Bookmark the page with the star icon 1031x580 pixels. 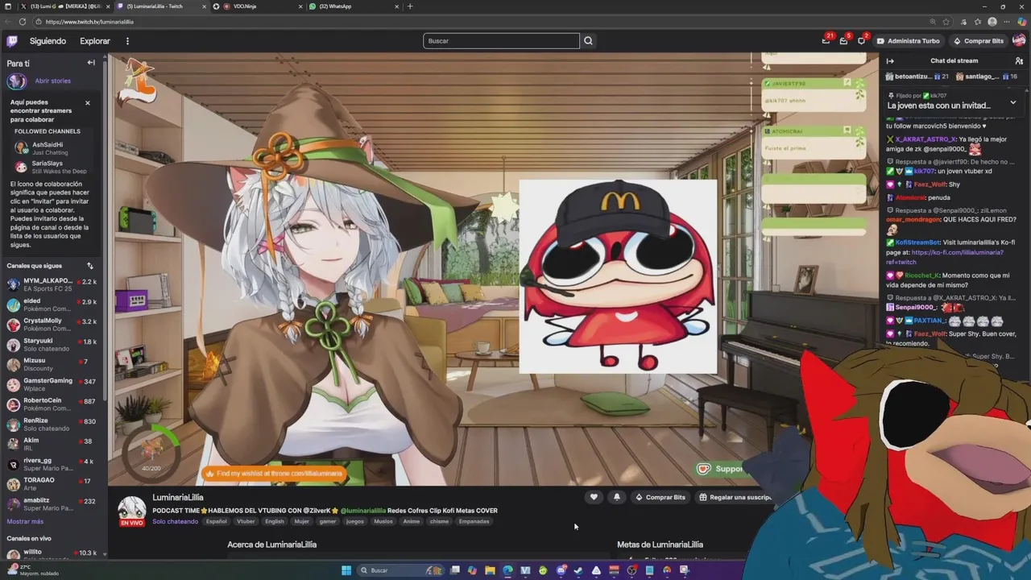pyautogui.click(x=948, y=22)
